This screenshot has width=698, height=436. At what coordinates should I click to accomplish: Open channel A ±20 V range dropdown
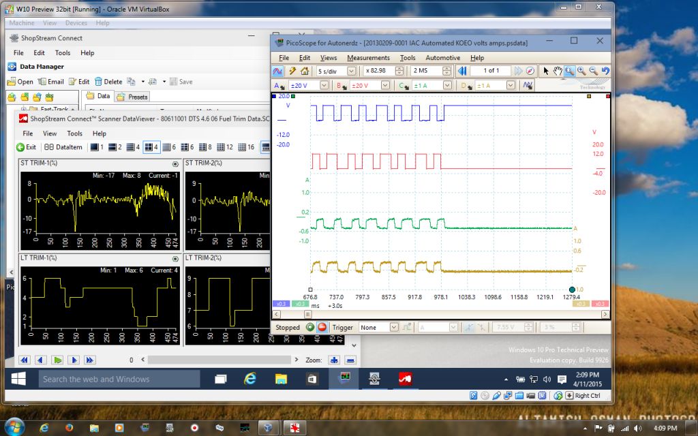[324, 85]
